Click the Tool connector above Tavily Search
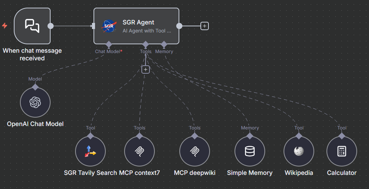This screenshot has height=189, width=369. [x=90, y=136]
